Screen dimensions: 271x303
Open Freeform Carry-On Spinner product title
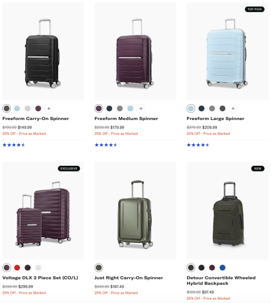(x=35, y=118)
